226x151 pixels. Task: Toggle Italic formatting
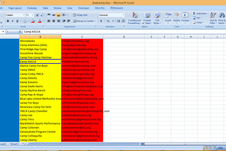pos(13,21)
